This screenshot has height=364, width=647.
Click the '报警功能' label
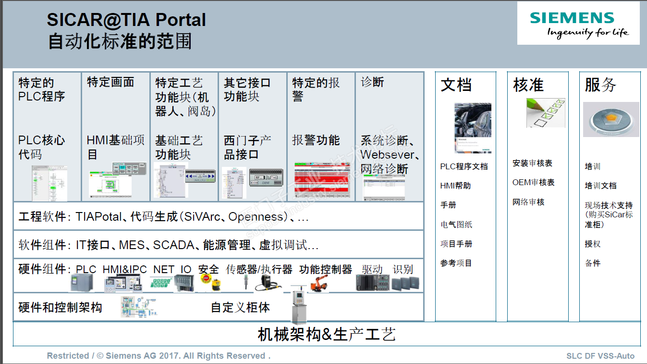tap(316, 140)
